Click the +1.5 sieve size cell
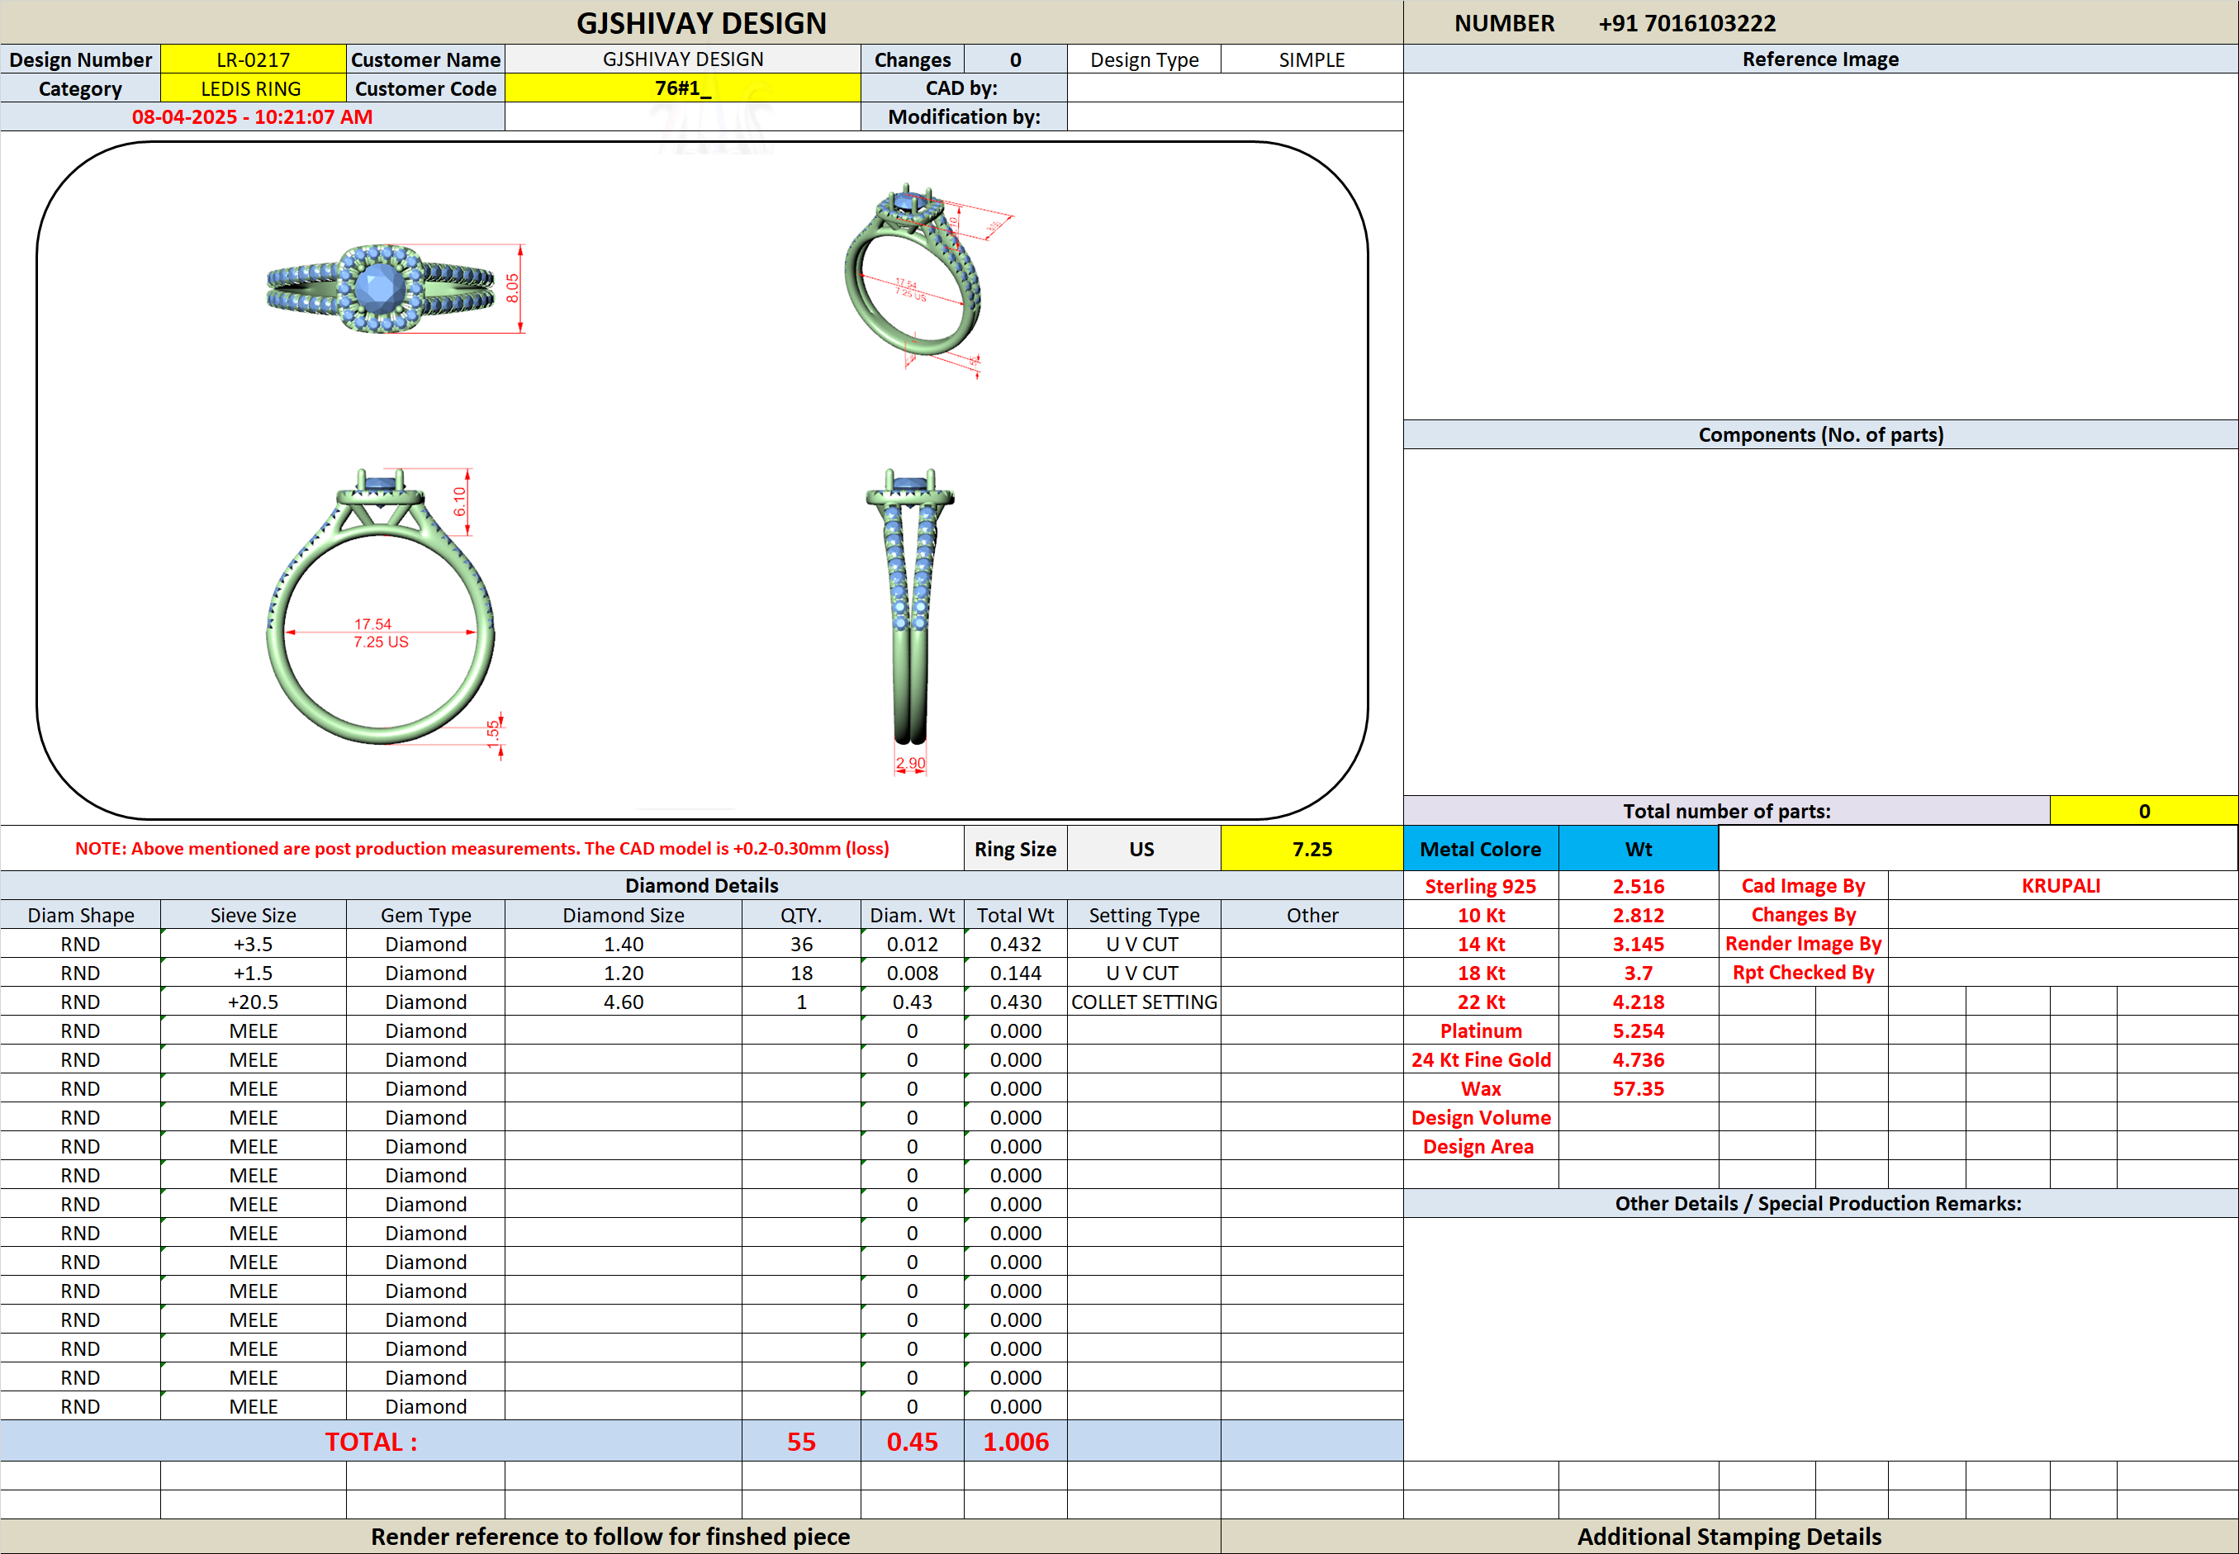 [254, 973]
